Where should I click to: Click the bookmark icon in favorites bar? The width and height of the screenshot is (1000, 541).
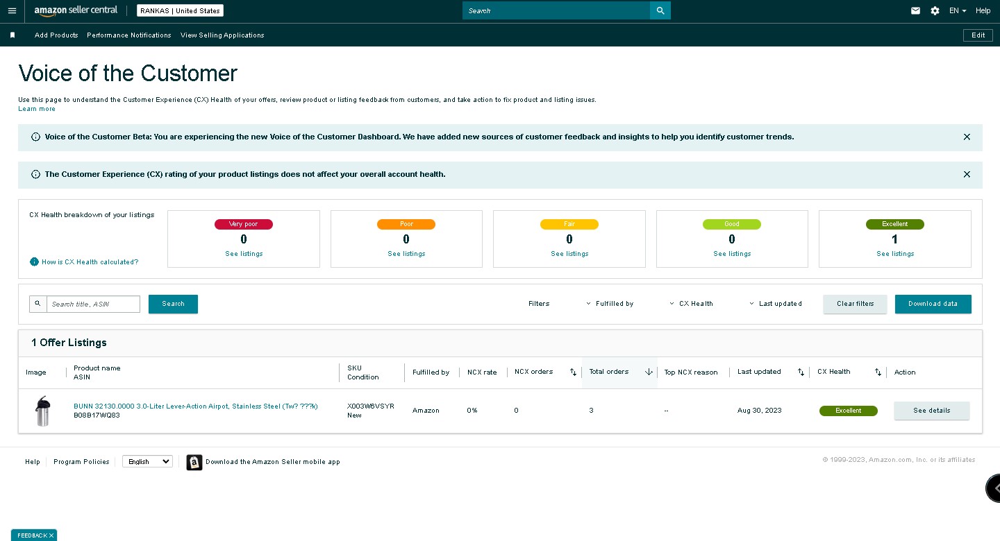pyautogui.click(x=12, y=35)
